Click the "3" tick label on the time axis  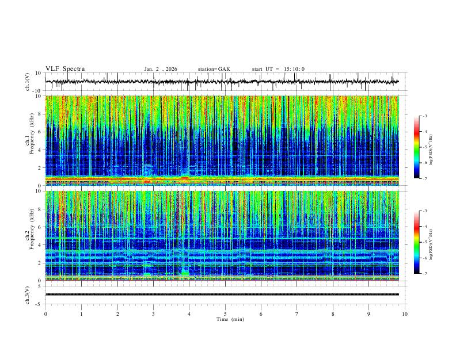click(153, 314)
